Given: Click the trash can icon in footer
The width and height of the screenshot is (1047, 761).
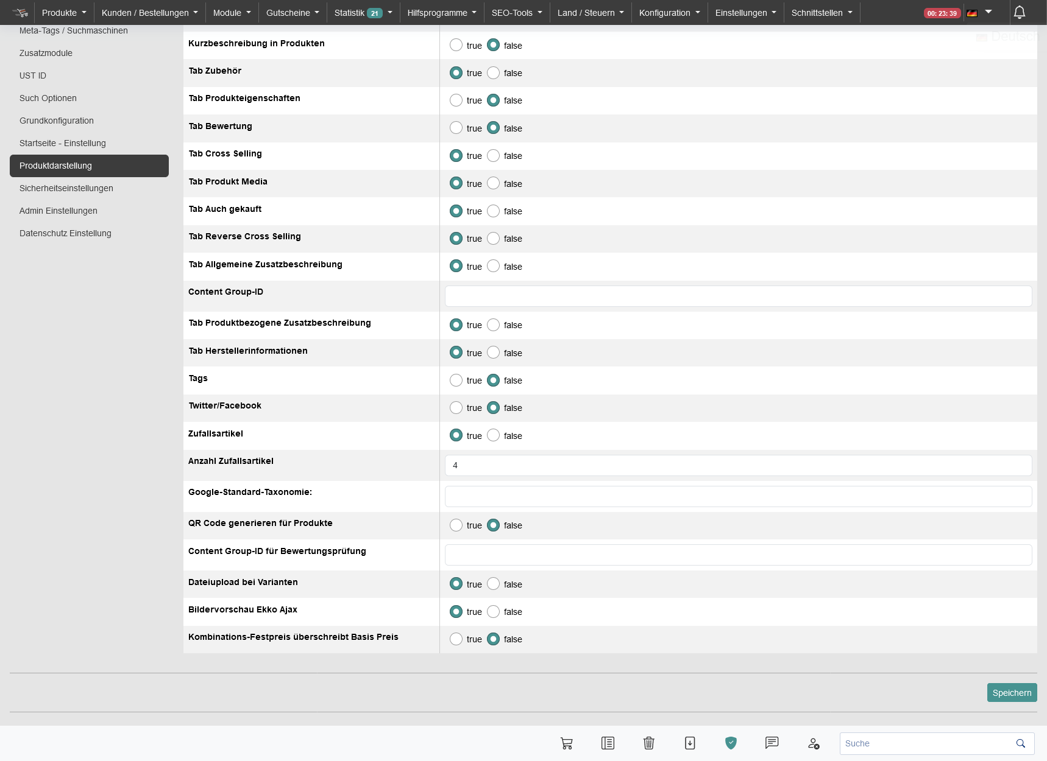Looking at the screenshot, I should (x=648, y=743).
